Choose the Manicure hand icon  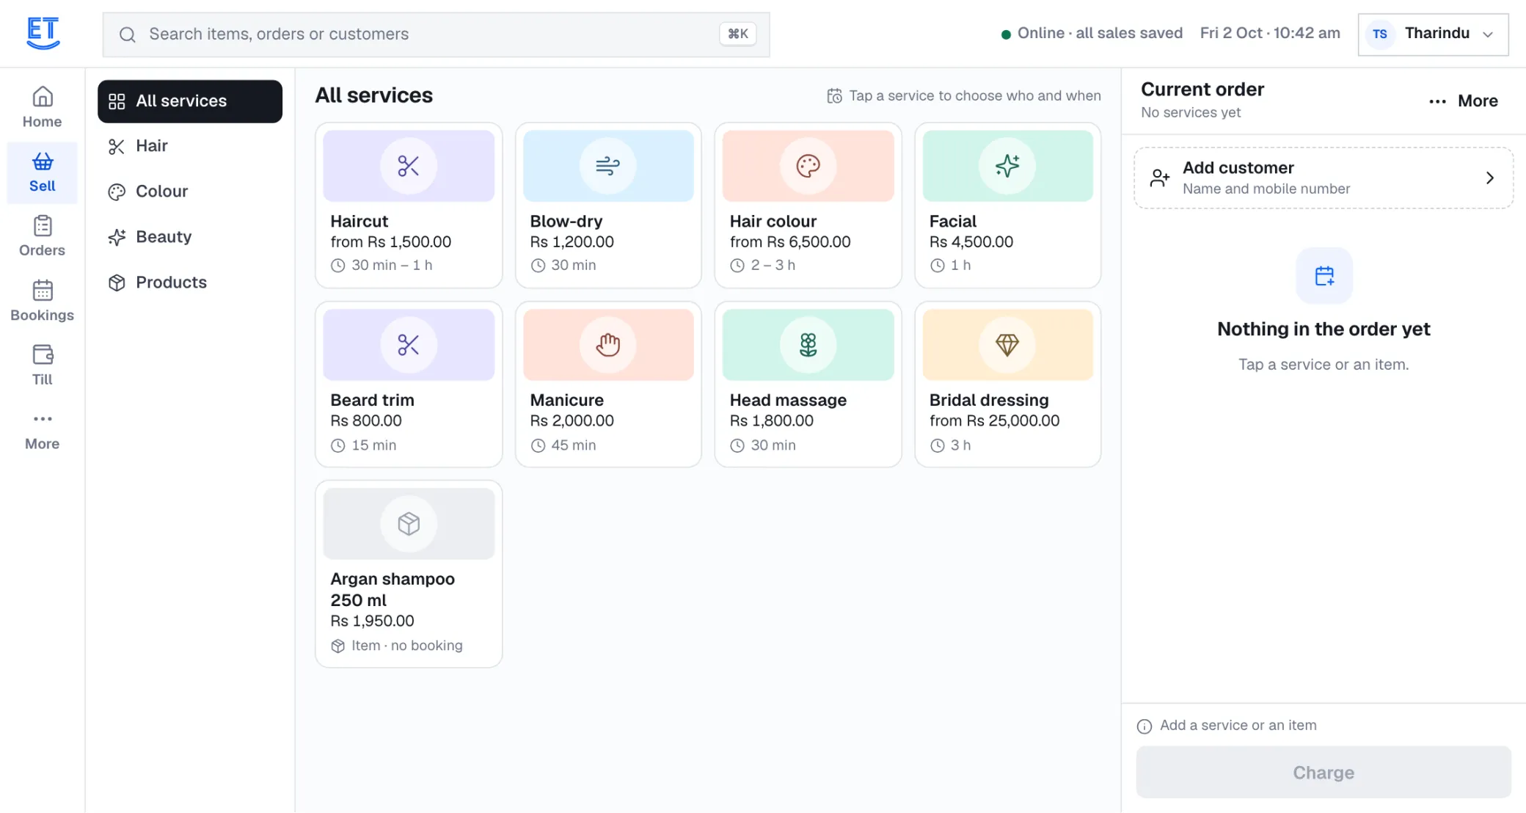point(608,345)
